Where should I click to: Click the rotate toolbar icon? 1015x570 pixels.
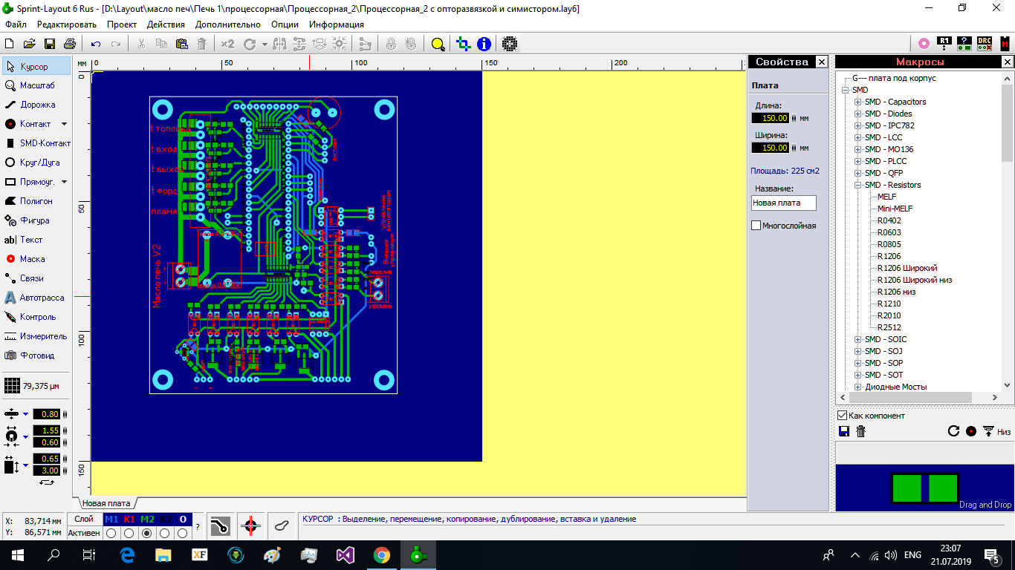[x=250, y=44]
